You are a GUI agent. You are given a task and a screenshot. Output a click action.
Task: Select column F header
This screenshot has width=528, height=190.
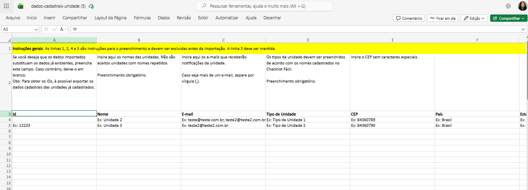pyautogui.click(x=477, y=40)
